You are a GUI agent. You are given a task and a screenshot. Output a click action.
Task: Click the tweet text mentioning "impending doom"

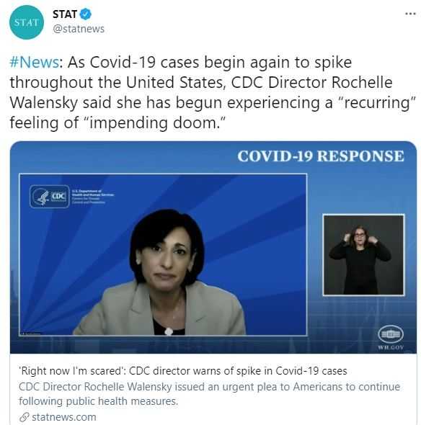(x=213, y=92)
